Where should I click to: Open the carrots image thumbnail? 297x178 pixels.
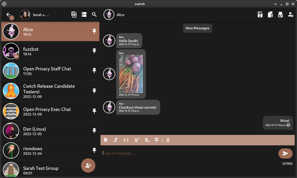131,74
